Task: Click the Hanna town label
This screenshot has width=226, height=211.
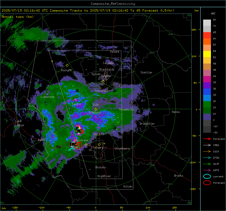Action: [176, 112]
